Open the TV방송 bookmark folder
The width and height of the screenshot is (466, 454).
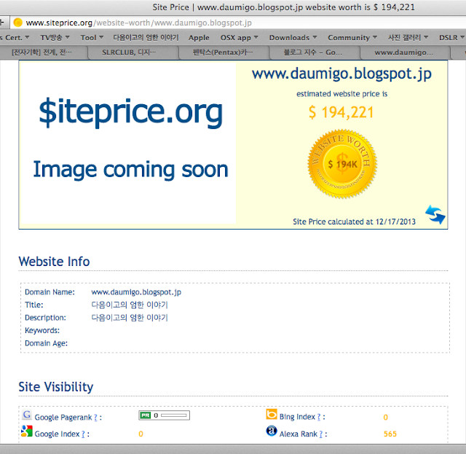(x=55, y=37)
